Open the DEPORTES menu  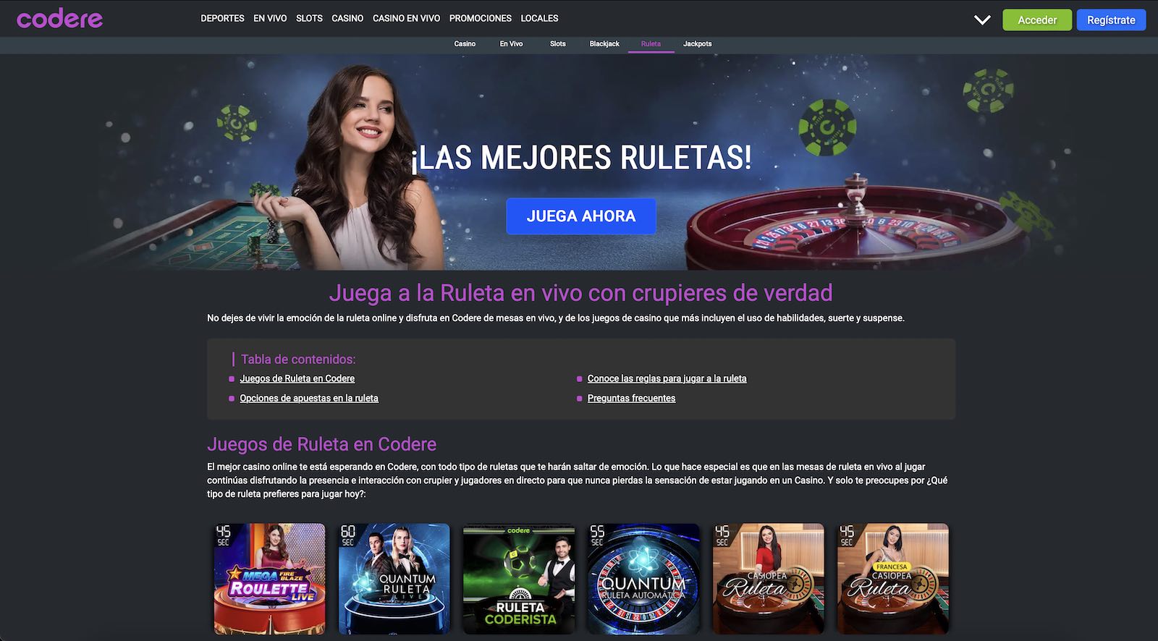click(x=222, y=18)
